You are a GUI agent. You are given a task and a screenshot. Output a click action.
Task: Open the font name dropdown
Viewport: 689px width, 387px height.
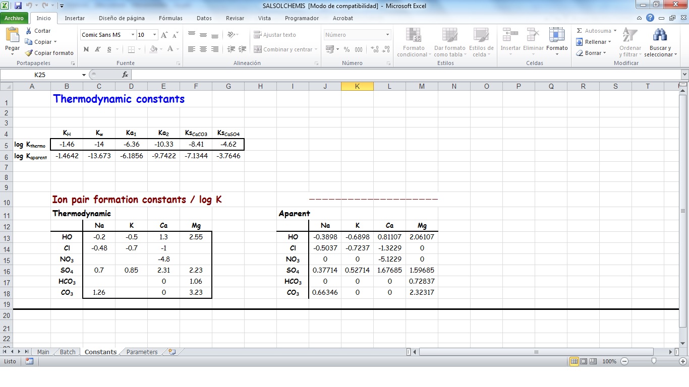[x=133, y=35]
